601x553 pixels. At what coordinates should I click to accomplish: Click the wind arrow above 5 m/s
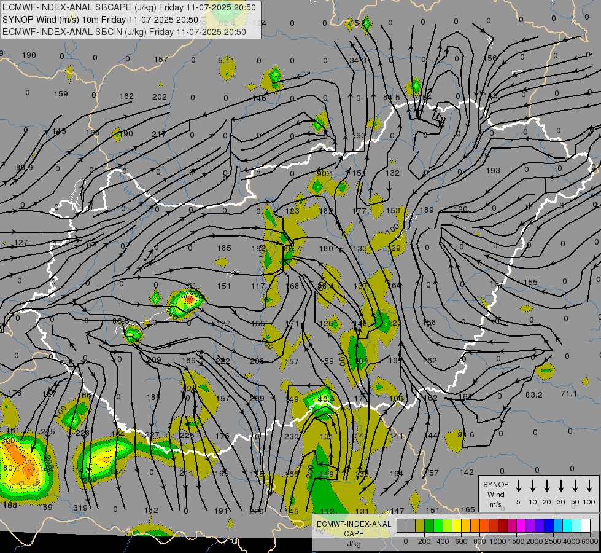(518, 485)
